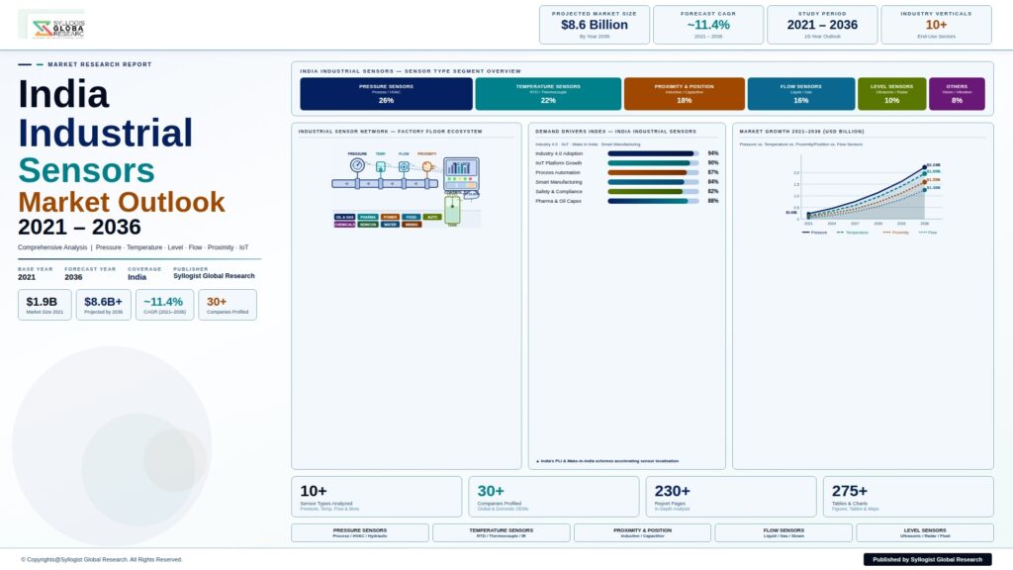Select the Temperature Sensors 22% segment tab

pyautogui.click(x=548, y=94)
